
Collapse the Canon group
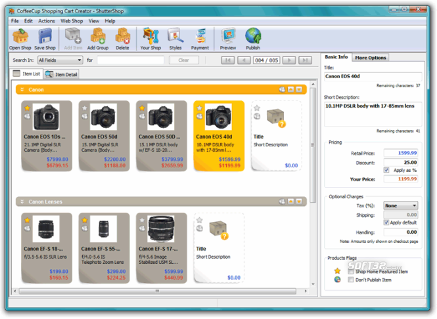[22, 90]
